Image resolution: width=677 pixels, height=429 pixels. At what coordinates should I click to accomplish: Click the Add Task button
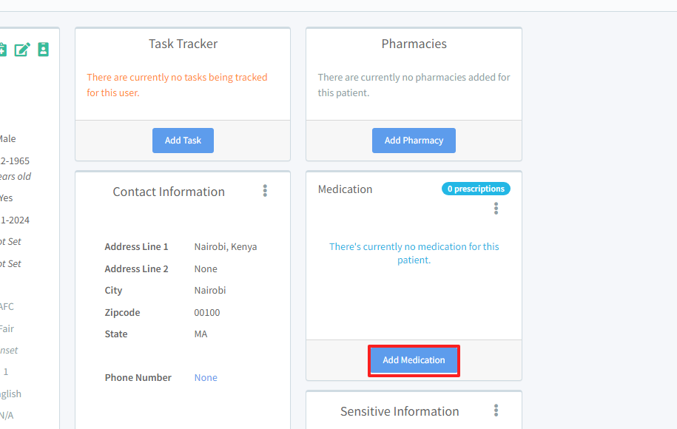click(183, 141)
